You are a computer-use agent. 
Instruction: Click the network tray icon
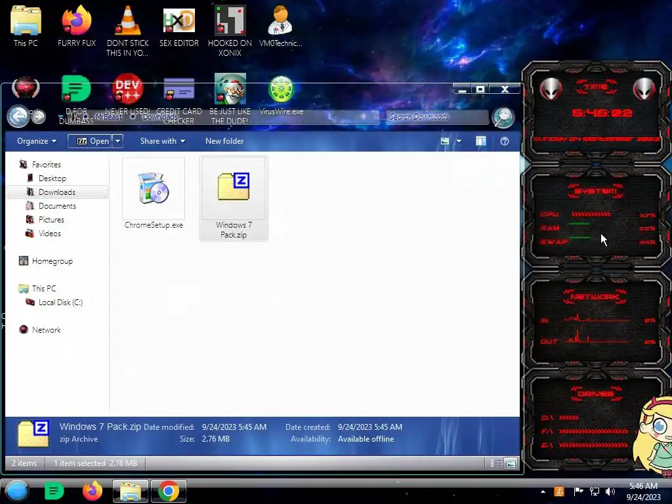click(x=595, y=491)
